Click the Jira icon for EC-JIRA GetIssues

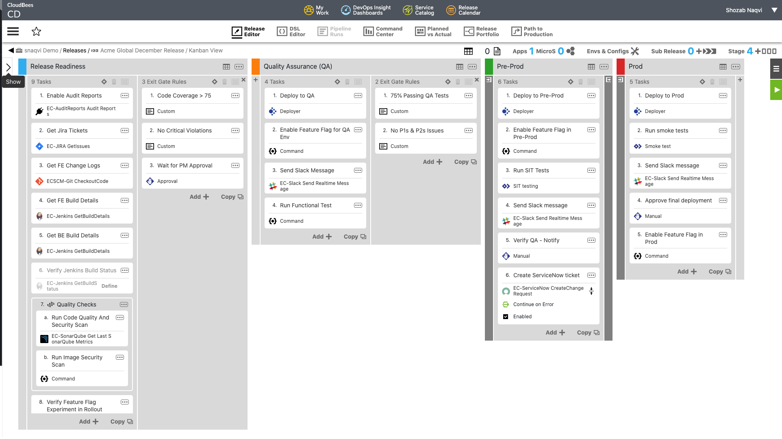(x=39, y=146)
